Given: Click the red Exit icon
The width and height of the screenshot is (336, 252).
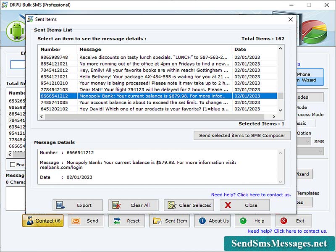Looking at the screenshot, I should point(284,221).
